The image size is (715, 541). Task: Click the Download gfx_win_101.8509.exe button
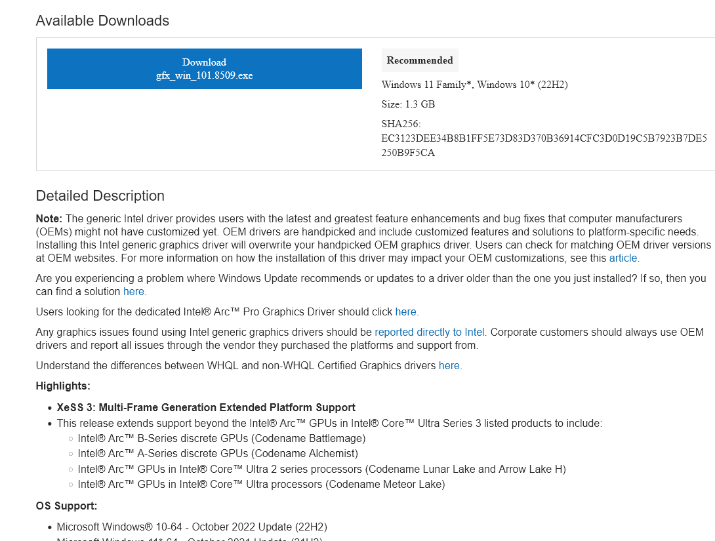204,69
